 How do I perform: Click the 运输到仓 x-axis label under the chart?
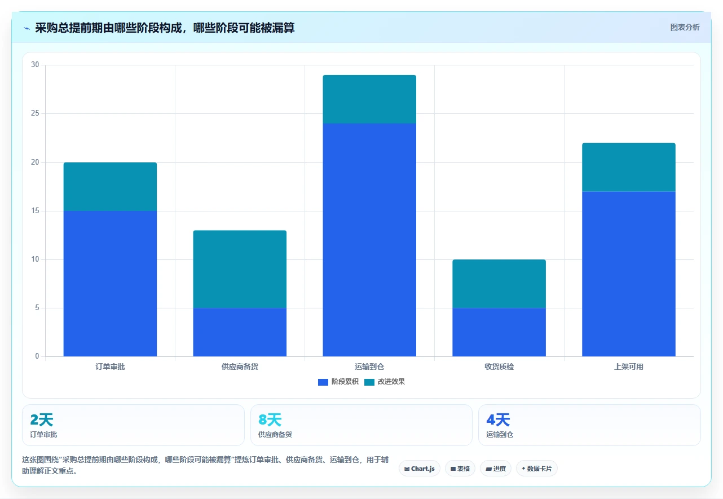369,366
